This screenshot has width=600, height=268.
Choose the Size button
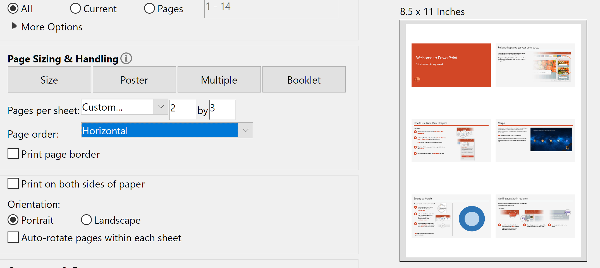(49, 79)
